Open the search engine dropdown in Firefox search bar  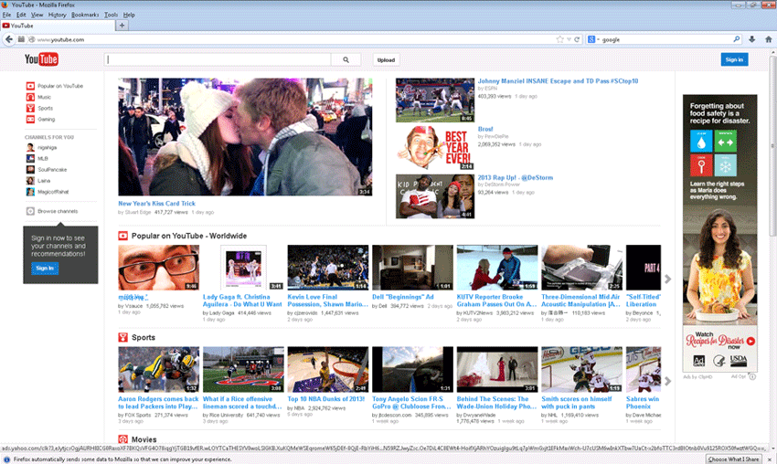tap(593, 39)
